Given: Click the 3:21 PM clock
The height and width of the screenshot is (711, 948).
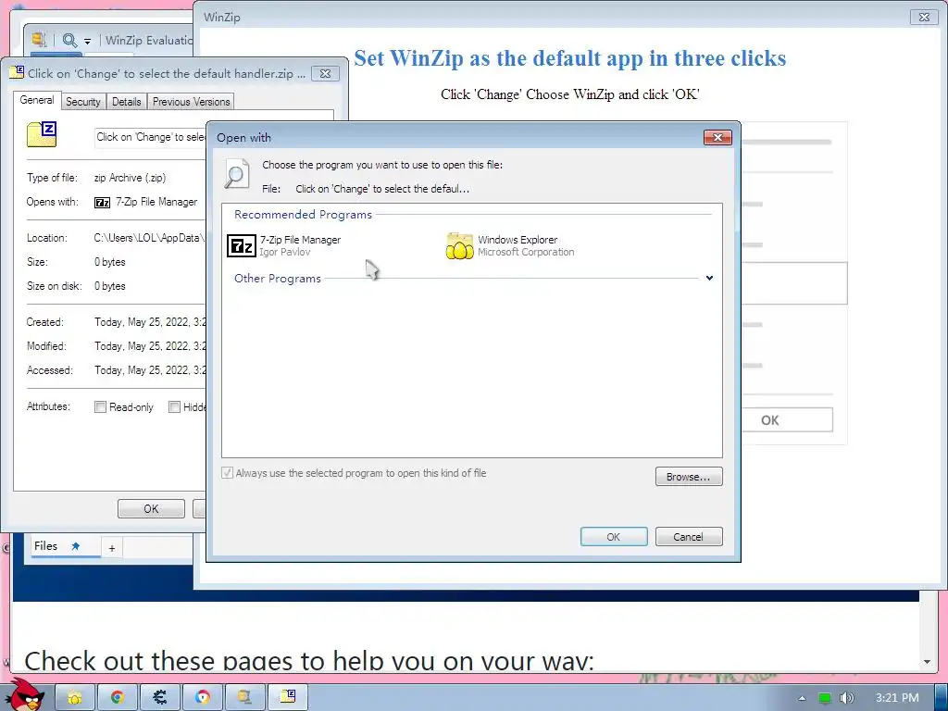Looking at the screenshot, I should pyautogui.click(x=897, y=698).
